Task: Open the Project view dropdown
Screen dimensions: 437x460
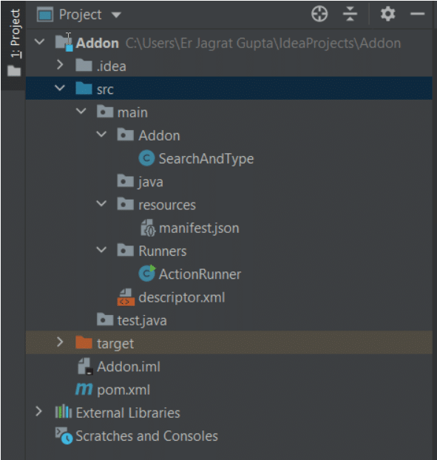Action: point(116,15)
